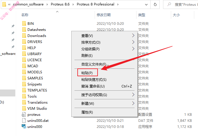Image resolution: width=198 pixels, height=136 pixels.
Task: Click the unins000.dat file icon
Action: 24,120
